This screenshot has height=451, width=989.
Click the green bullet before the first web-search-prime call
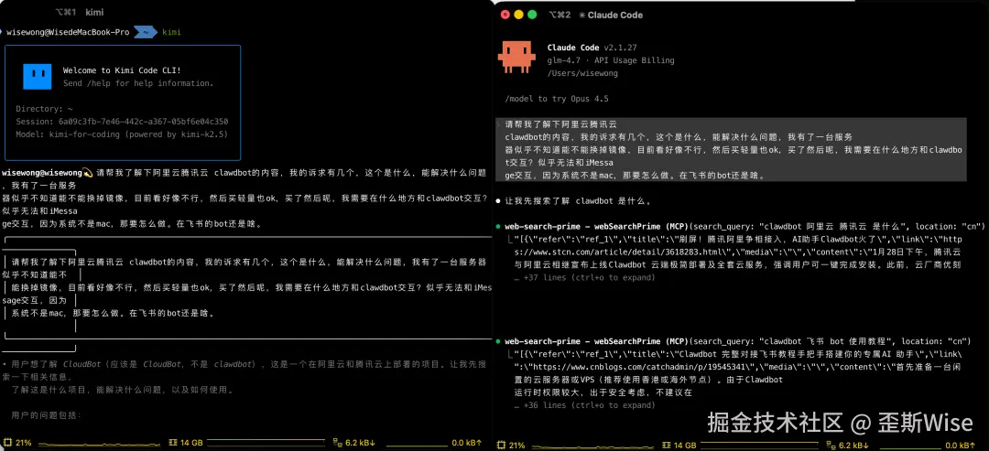tap(497, 226)
